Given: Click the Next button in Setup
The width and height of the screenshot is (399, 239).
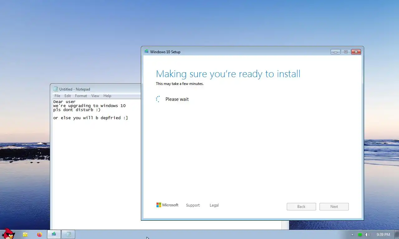Looking at the screenshot, I should point(334,207).
